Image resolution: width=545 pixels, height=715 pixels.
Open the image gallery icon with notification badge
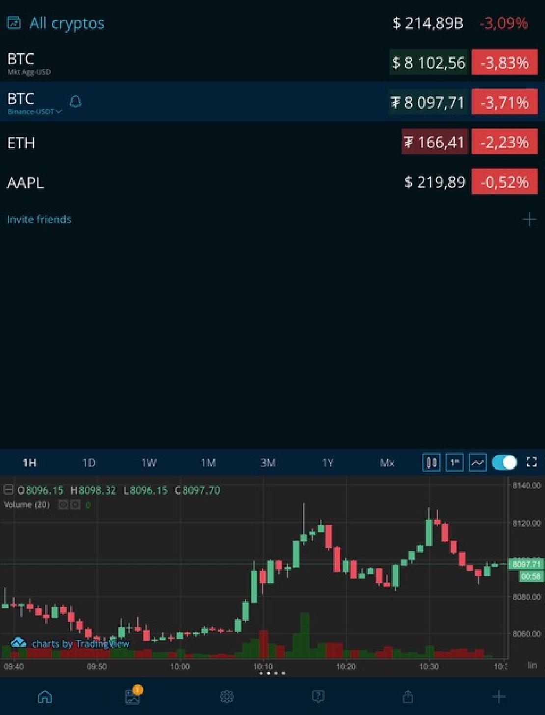point(133,695)
